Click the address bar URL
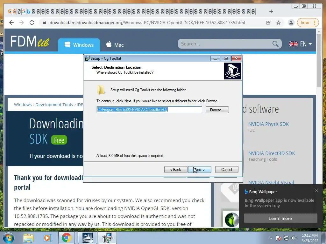The image size is (326, 244). coord(147,23)
